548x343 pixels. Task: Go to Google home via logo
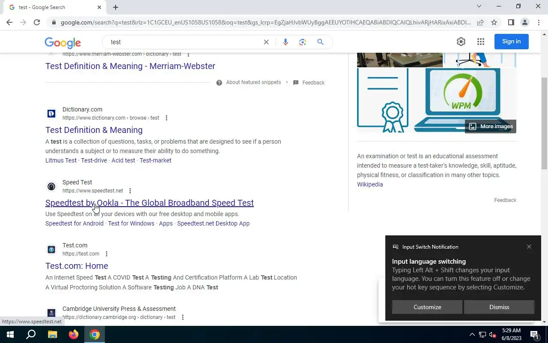tap(63, 42)
